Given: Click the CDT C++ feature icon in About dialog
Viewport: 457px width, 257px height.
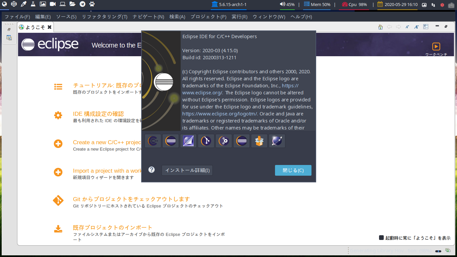Looking at the screenshot, I should coord(153,141).
